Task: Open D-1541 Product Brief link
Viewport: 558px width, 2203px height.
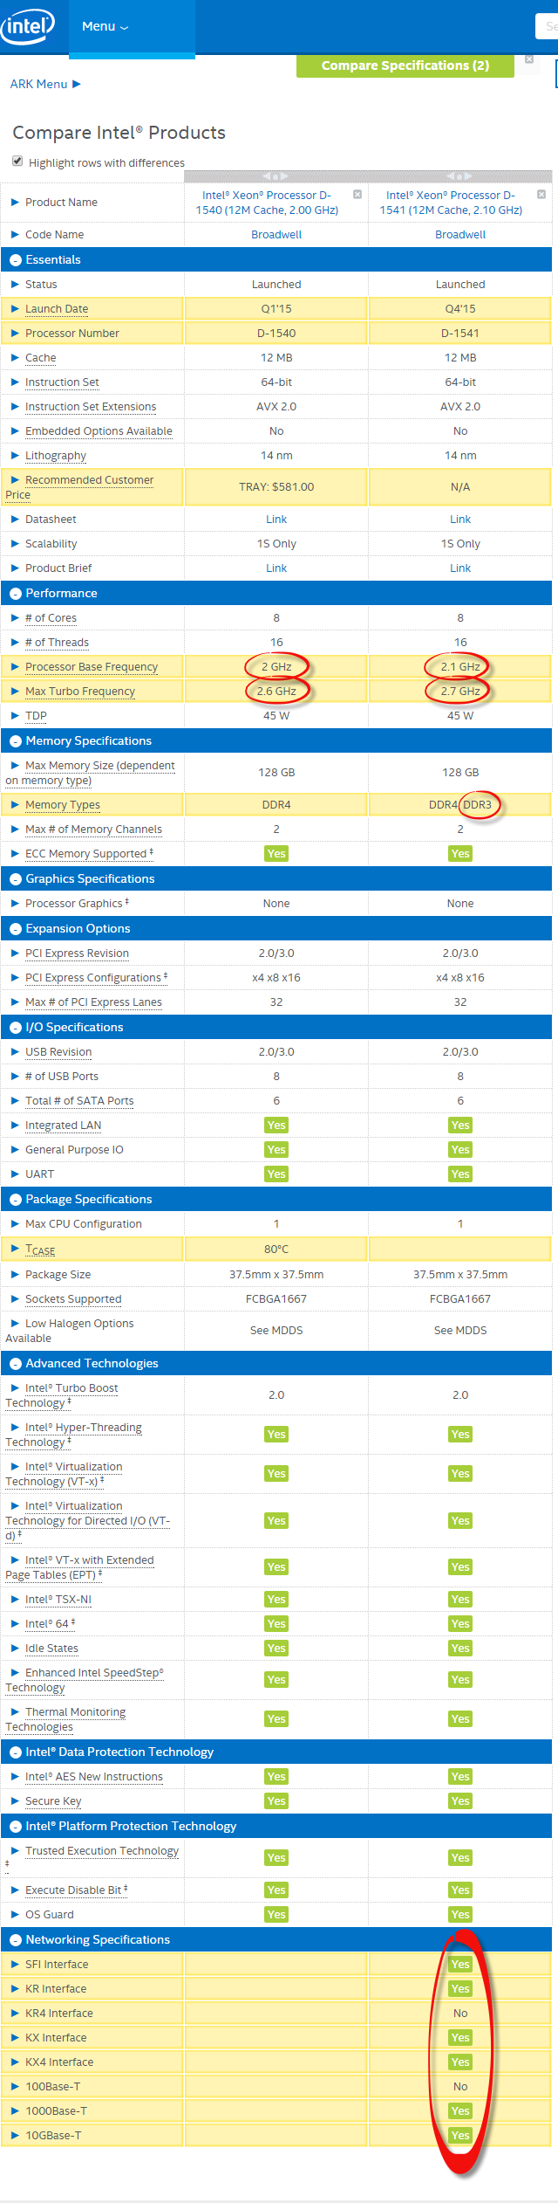Action: pos(460,568)
